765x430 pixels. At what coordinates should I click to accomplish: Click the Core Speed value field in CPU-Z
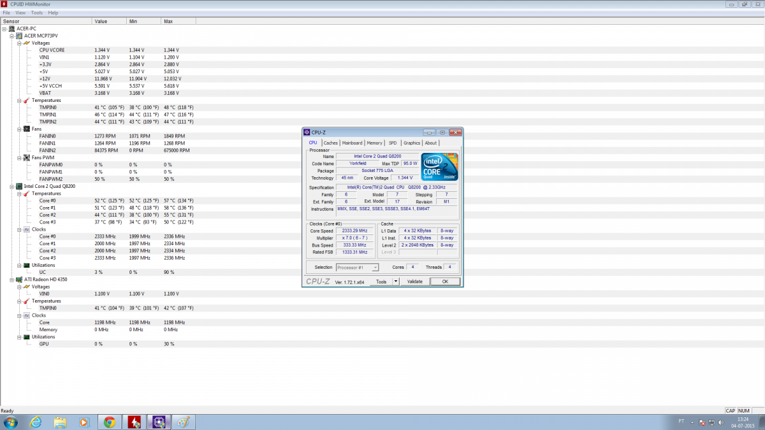coord(354,231)
